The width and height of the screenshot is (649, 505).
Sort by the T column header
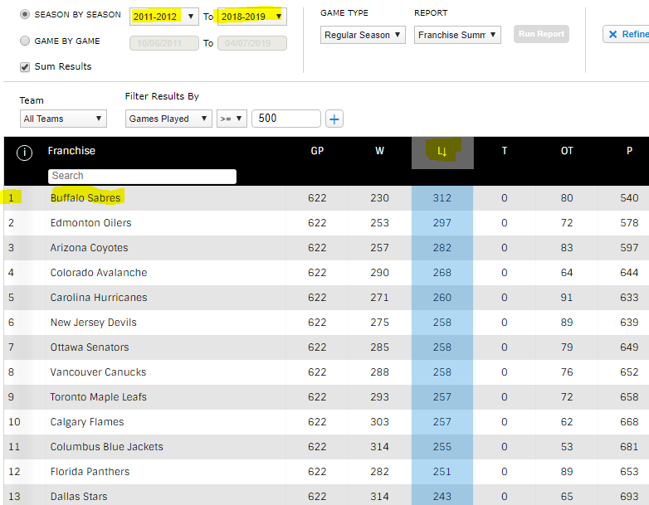504,151
